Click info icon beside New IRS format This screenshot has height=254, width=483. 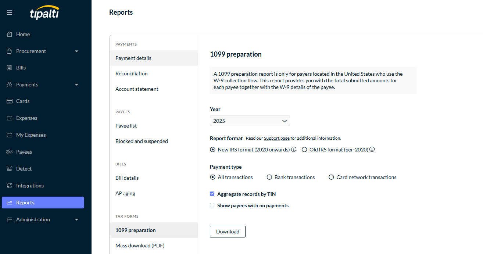point(294,150)
